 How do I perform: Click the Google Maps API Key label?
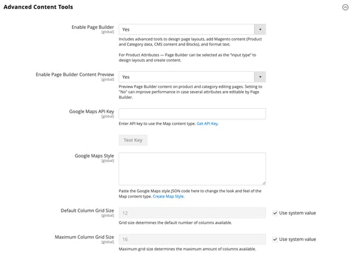coord(91,111)
